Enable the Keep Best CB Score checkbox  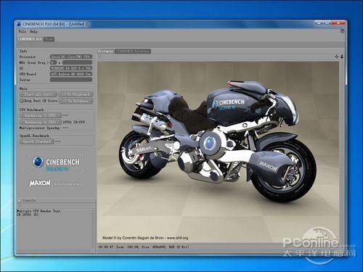click(x=22, y=101)
